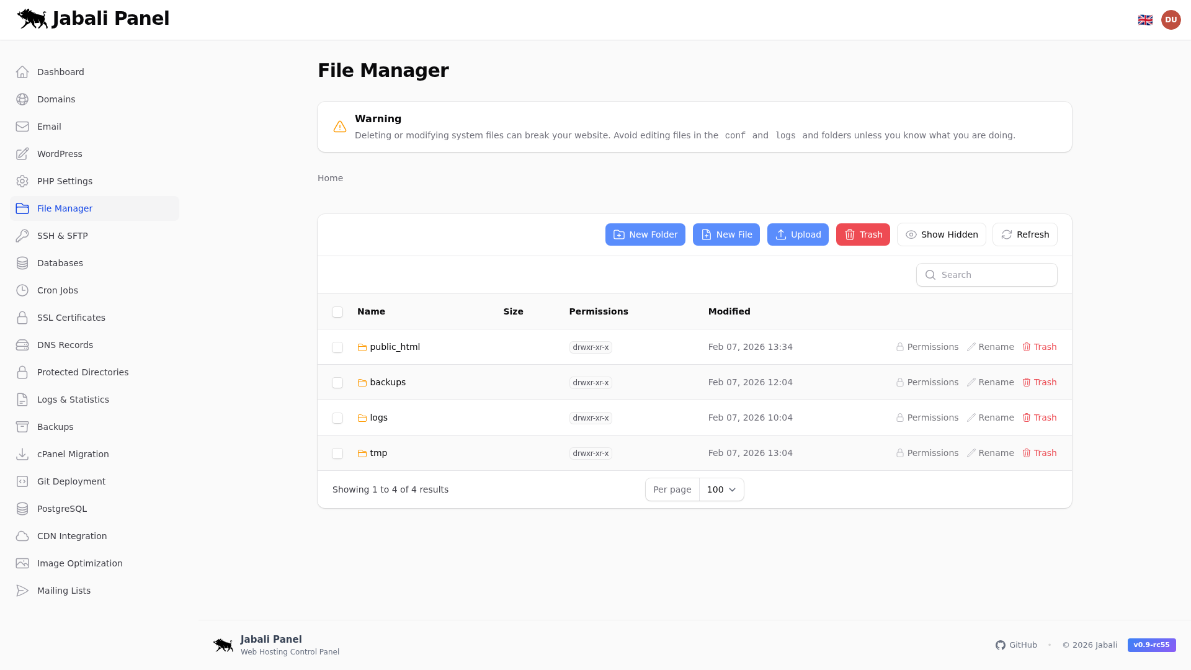Open the PHP Settings menu item

point(63,181)
